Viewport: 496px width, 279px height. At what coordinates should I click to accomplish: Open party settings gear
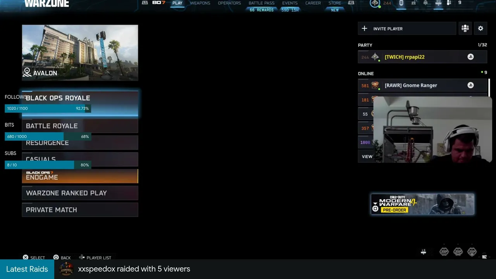pos(480,28)
